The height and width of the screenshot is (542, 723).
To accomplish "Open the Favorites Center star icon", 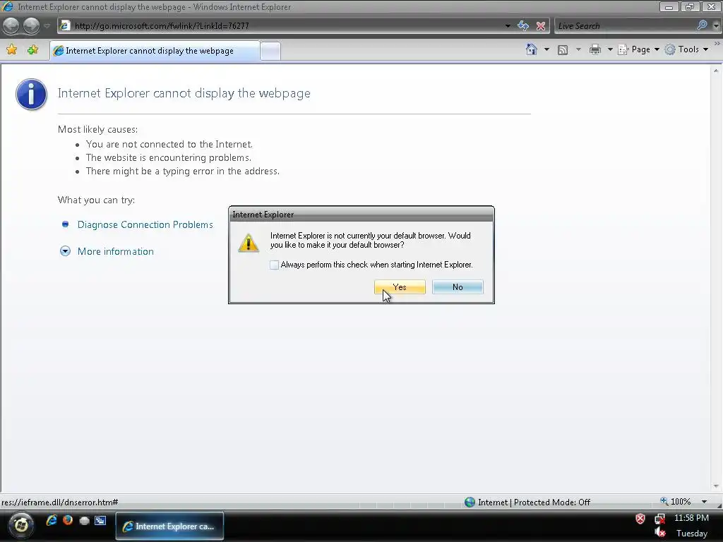I will (12, 50).
